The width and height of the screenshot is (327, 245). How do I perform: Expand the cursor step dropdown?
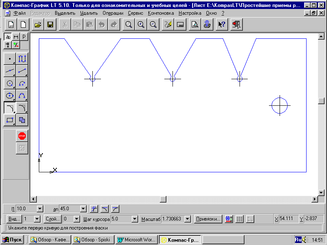(135, 219)
